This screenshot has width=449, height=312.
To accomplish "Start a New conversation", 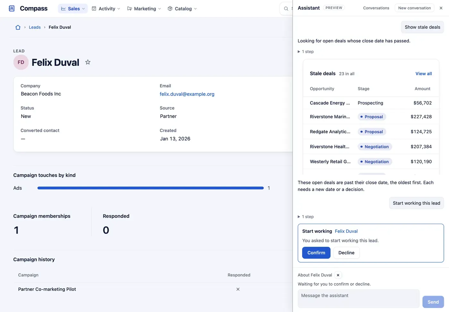I will pos(414,8).
